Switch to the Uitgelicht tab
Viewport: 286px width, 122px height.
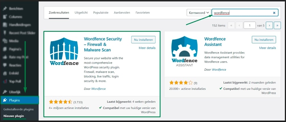pos(81,13)
